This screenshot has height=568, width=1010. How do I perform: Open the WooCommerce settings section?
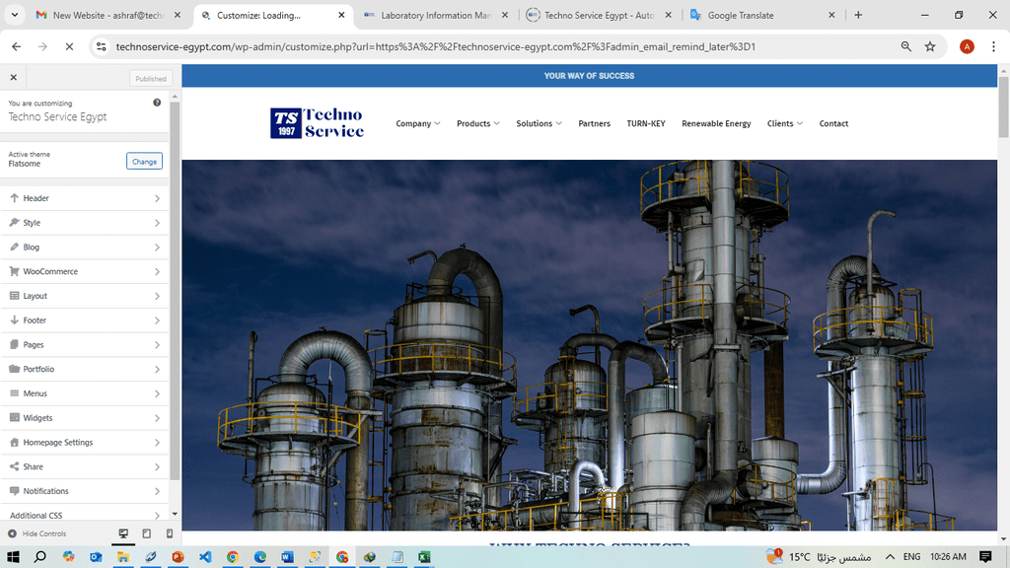click(x=85, y=272)
